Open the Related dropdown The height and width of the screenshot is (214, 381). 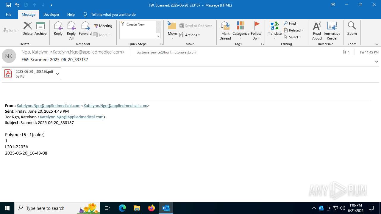[294, 30]
